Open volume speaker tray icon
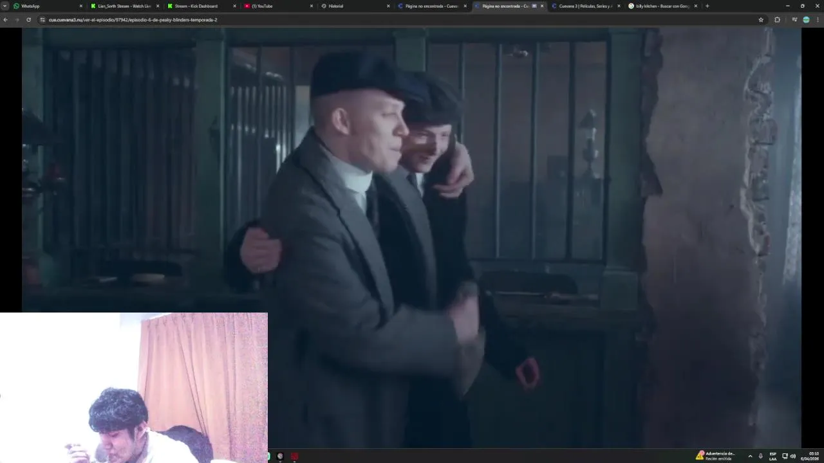The image size is (824, 463). pos(793,456)
